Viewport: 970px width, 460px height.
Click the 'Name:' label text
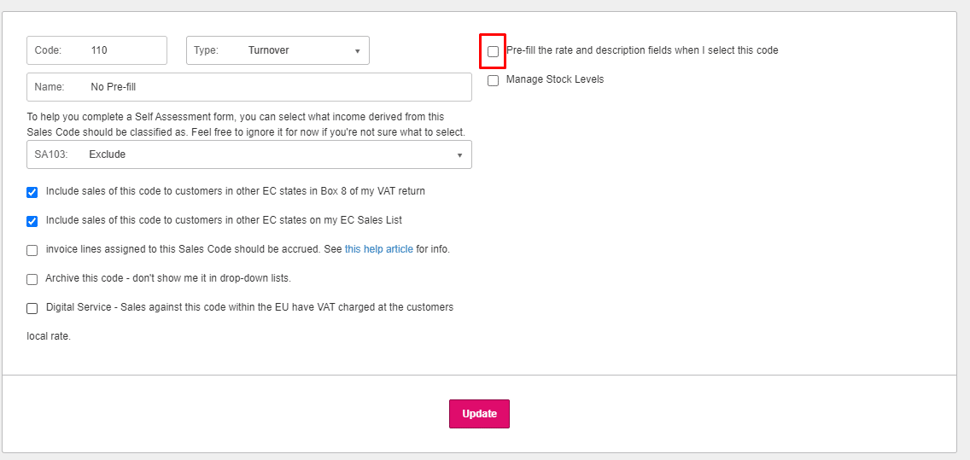(50, 87)
